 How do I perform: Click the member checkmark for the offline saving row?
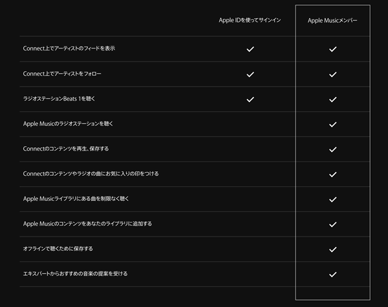click(x=332, y=249)
